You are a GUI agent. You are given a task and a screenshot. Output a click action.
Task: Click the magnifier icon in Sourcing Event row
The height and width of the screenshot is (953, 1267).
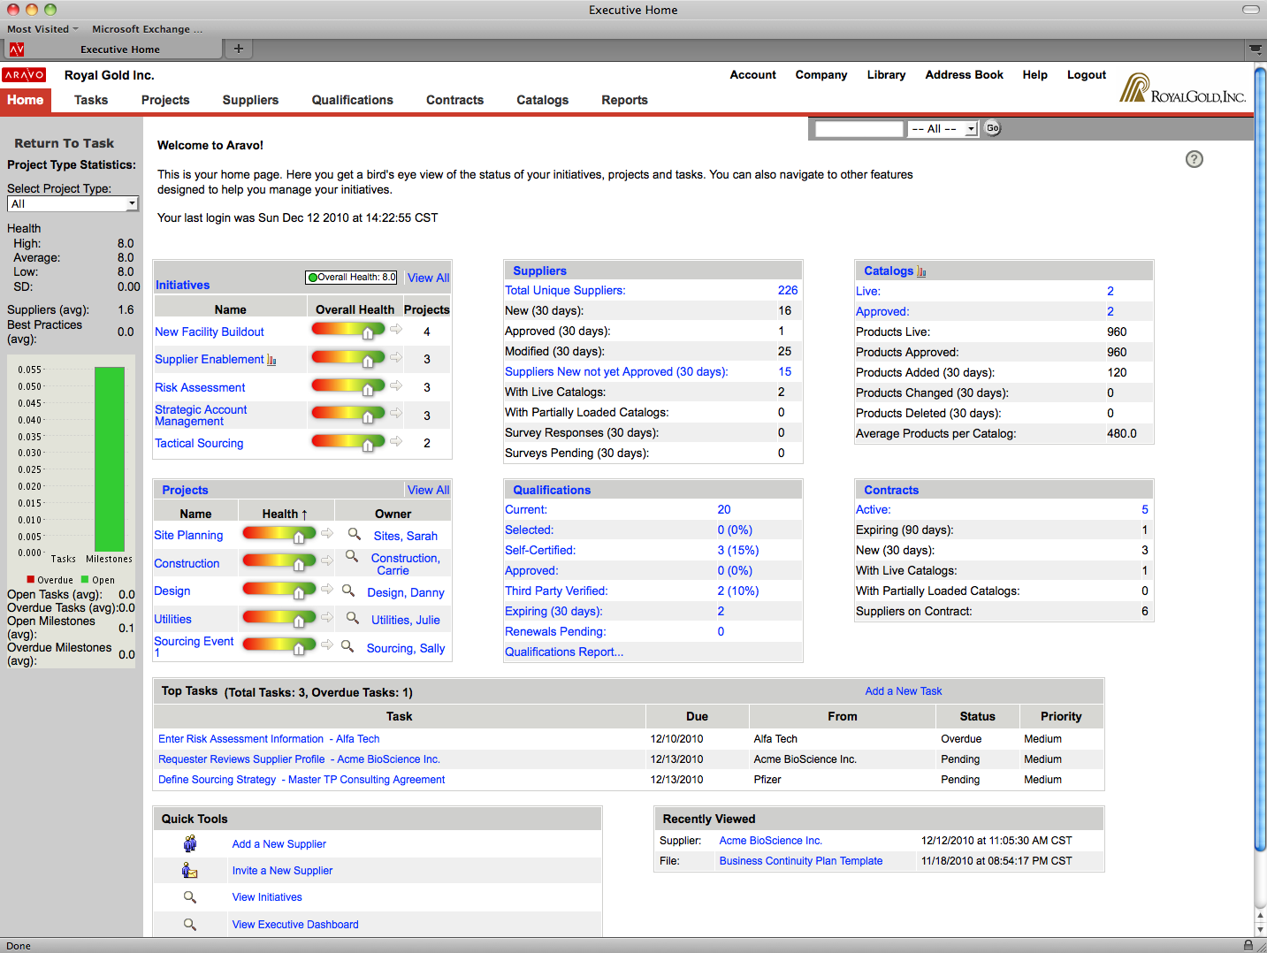coord(347,646)
